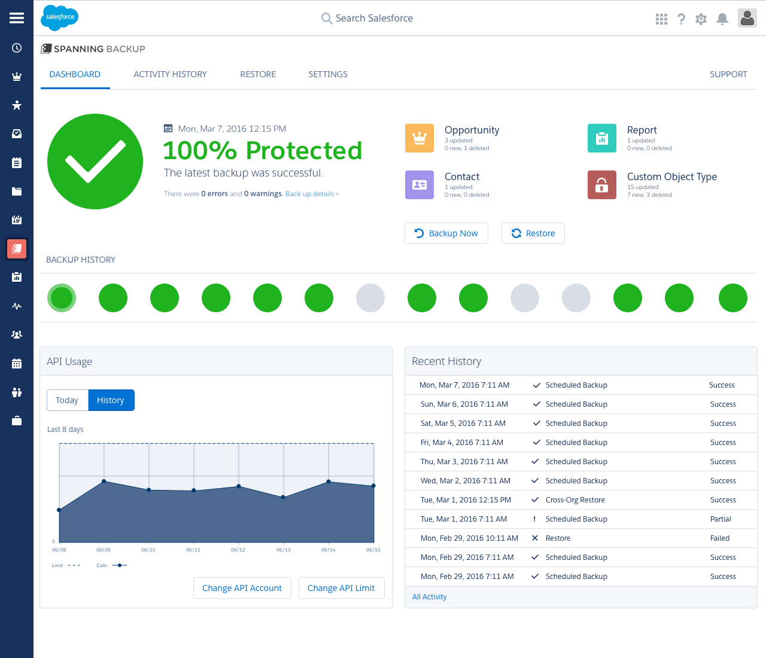This screenshot has width=766, height=658.
Task: Show API usage History
Action: pos(111,400)
